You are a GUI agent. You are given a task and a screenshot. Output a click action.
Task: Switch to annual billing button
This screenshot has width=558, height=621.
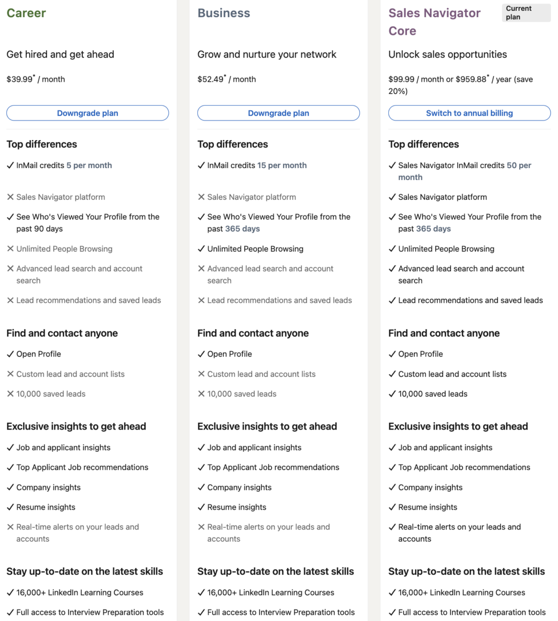tap(469, 113)
